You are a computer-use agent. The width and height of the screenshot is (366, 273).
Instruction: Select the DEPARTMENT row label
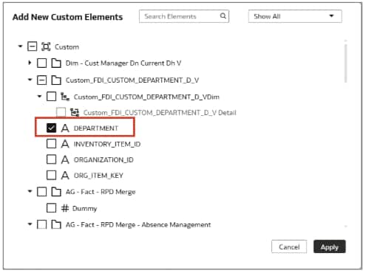click(96, 128)
